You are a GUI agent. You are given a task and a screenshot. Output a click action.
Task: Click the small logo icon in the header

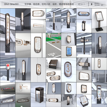coord(92,4)
